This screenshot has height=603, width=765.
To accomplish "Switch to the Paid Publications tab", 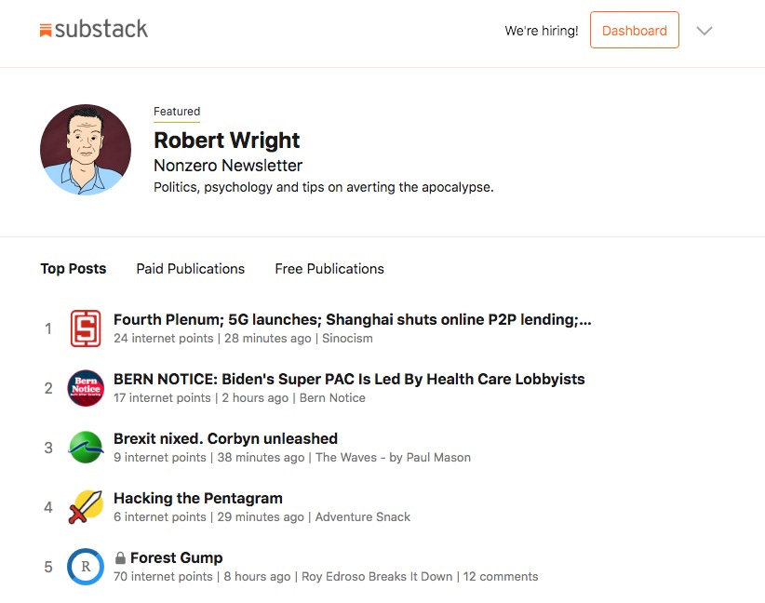I will (190, 269).
